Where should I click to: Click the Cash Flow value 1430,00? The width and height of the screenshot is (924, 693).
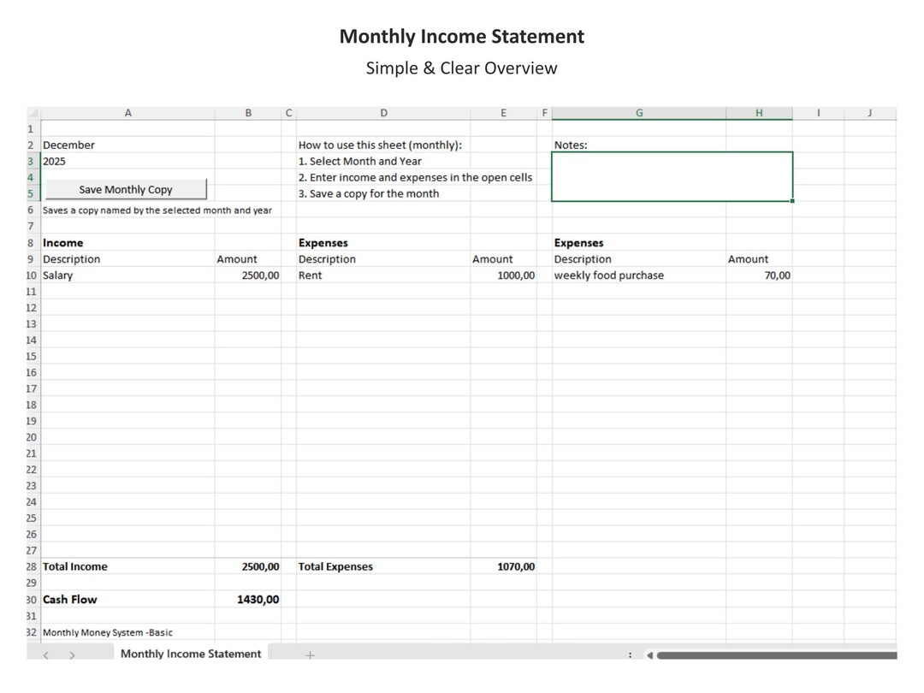248,599
